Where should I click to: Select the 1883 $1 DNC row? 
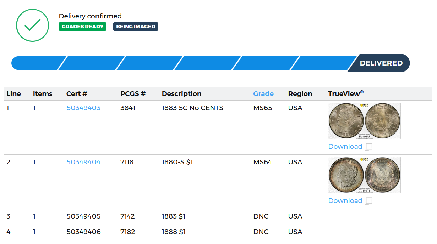pyautogui.click(x=173, y=216)
